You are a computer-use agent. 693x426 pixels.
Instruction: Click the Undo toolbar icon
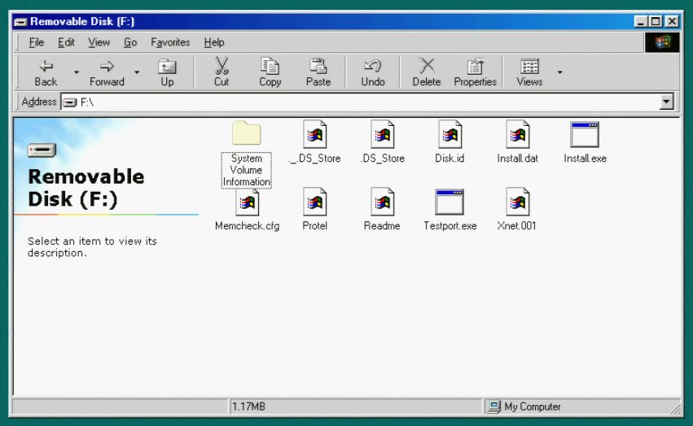[x=373, y=67]
